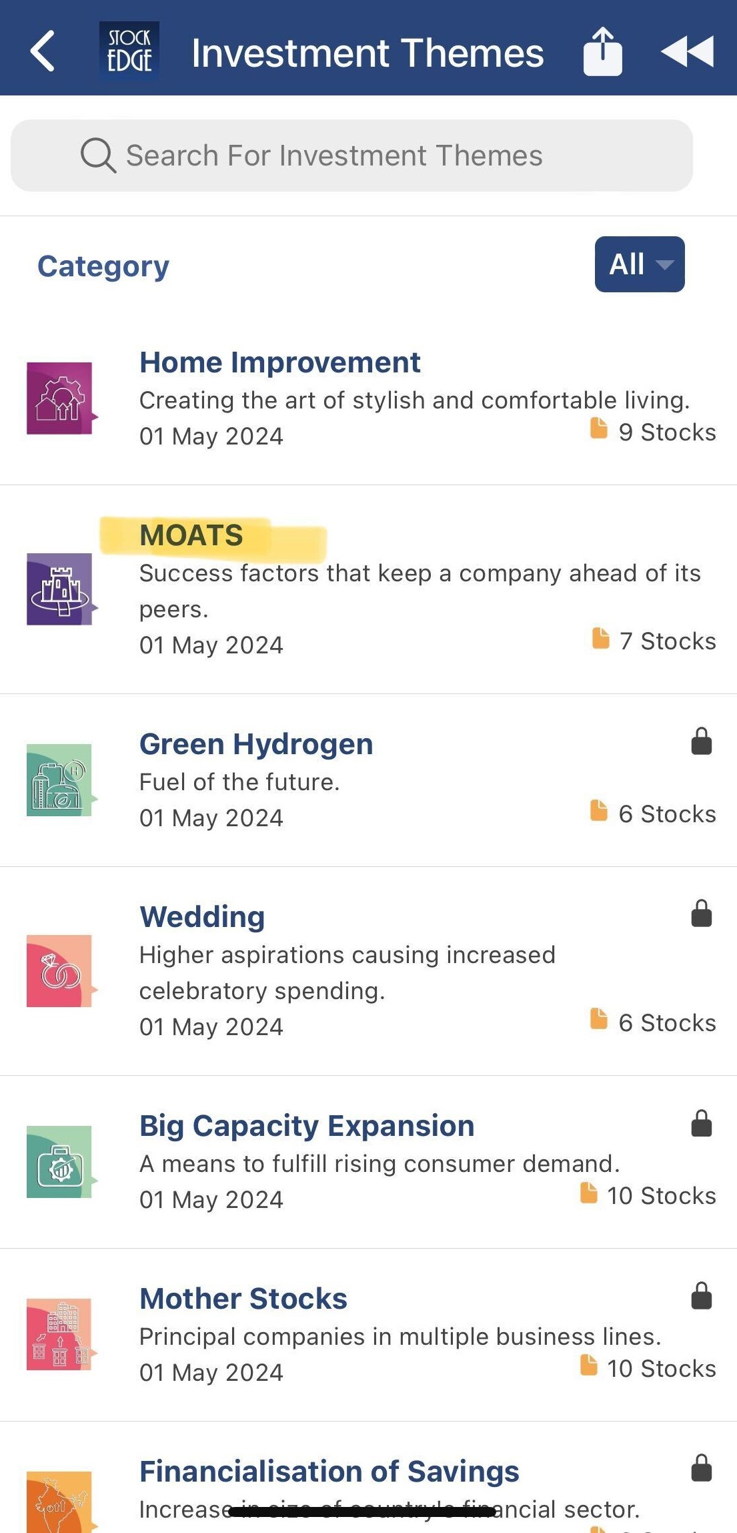737x1533 pixels.
Task: Open the All category dropdown
Action: coord(639,264)
